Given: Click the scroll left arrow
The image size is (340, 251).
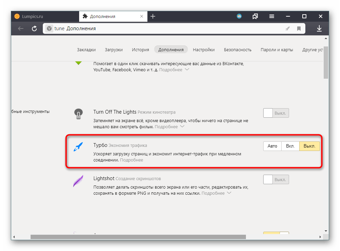Looking at the screenshot, I should tap(14, 237).
